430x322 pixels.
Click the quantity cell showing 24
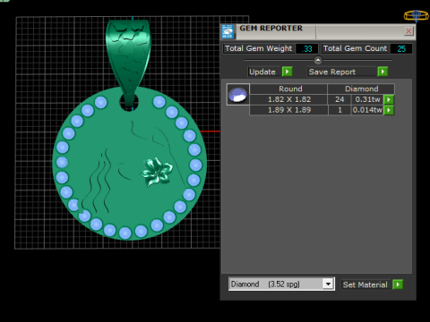340,99
